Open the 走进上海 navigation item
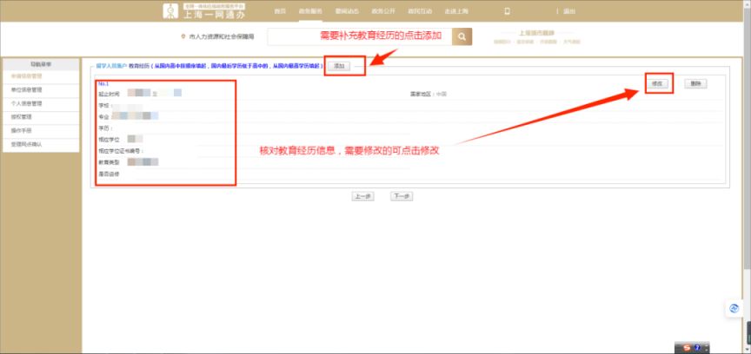The width and height of the screenshot is (751, 354). [x=456, y=11]
